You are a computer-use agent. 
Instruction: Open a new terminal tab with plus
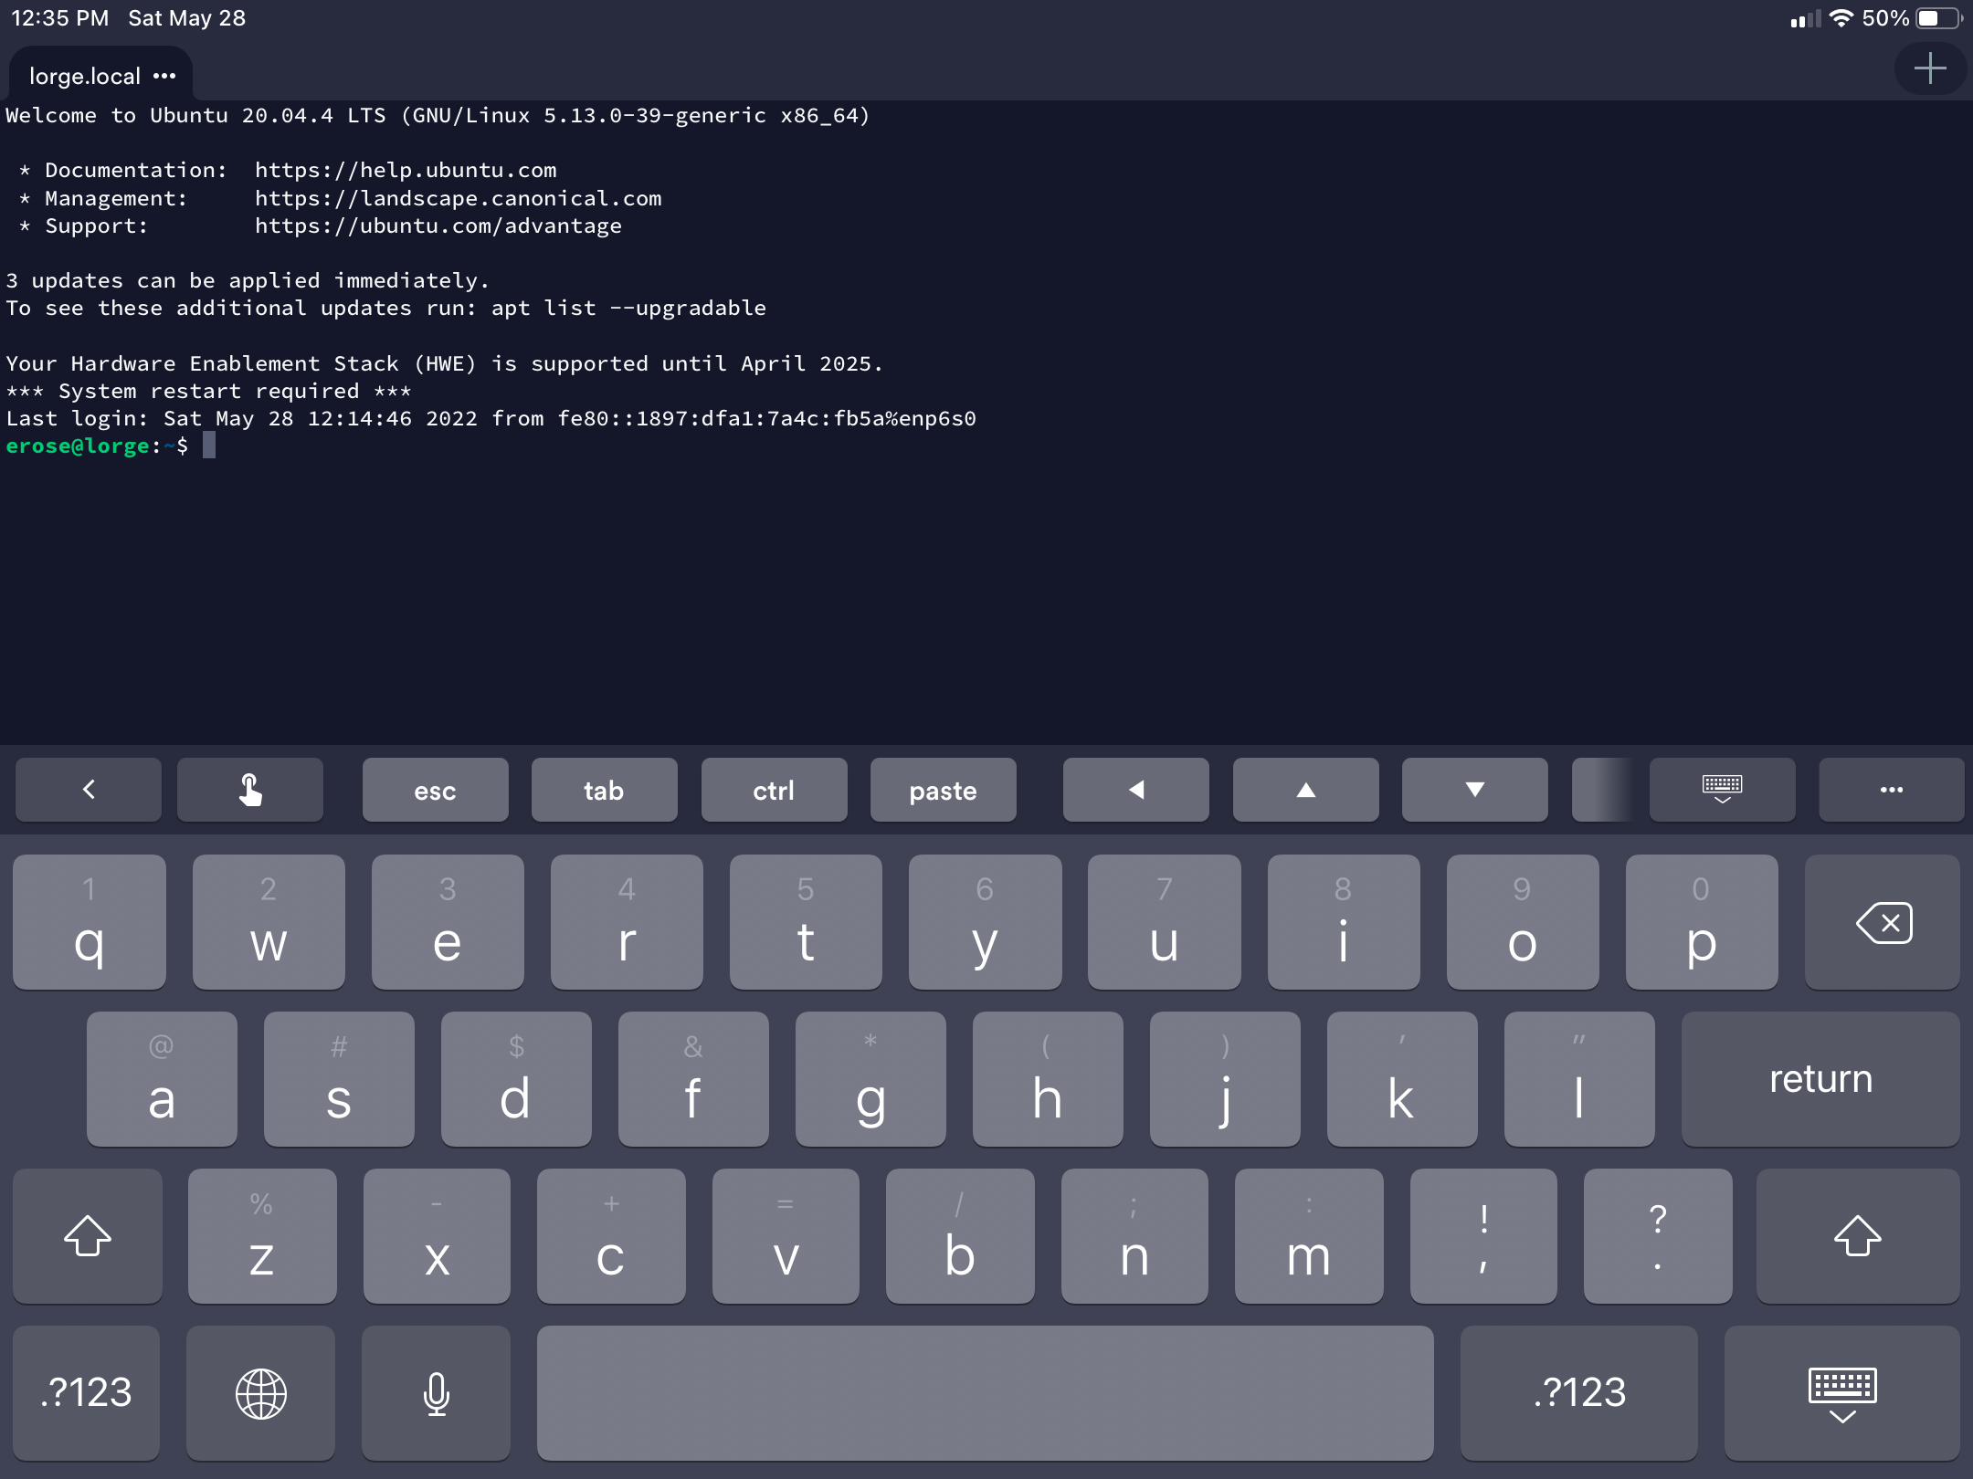pyautogui.click(x=1930, y=68)
